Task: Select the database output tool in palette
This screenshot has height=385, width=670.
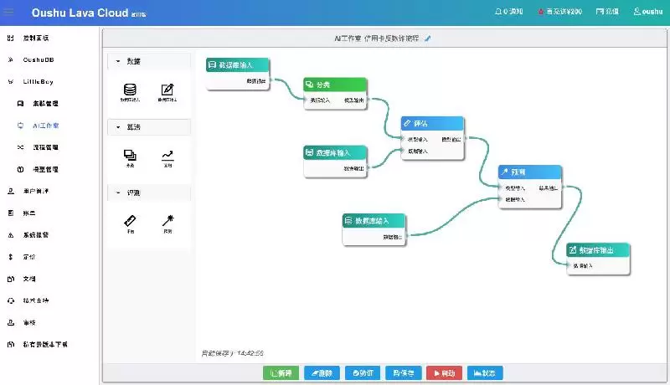Action: coord(167,90)
